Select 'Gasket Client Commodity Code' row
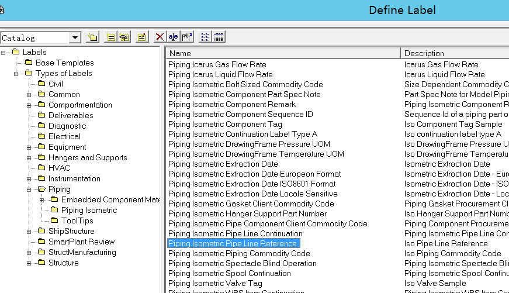 tap(251, 204)
